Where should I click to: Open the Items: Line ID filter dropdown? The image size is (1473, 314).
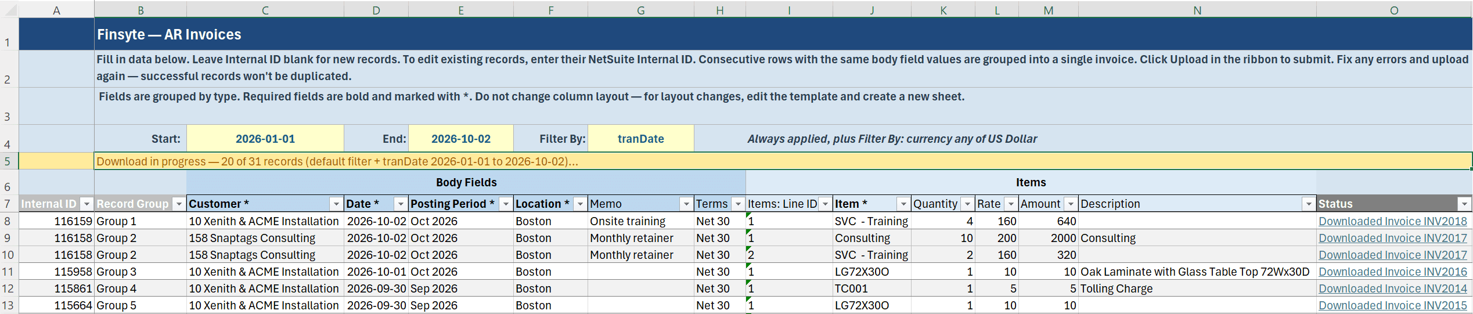click(825, 204)
